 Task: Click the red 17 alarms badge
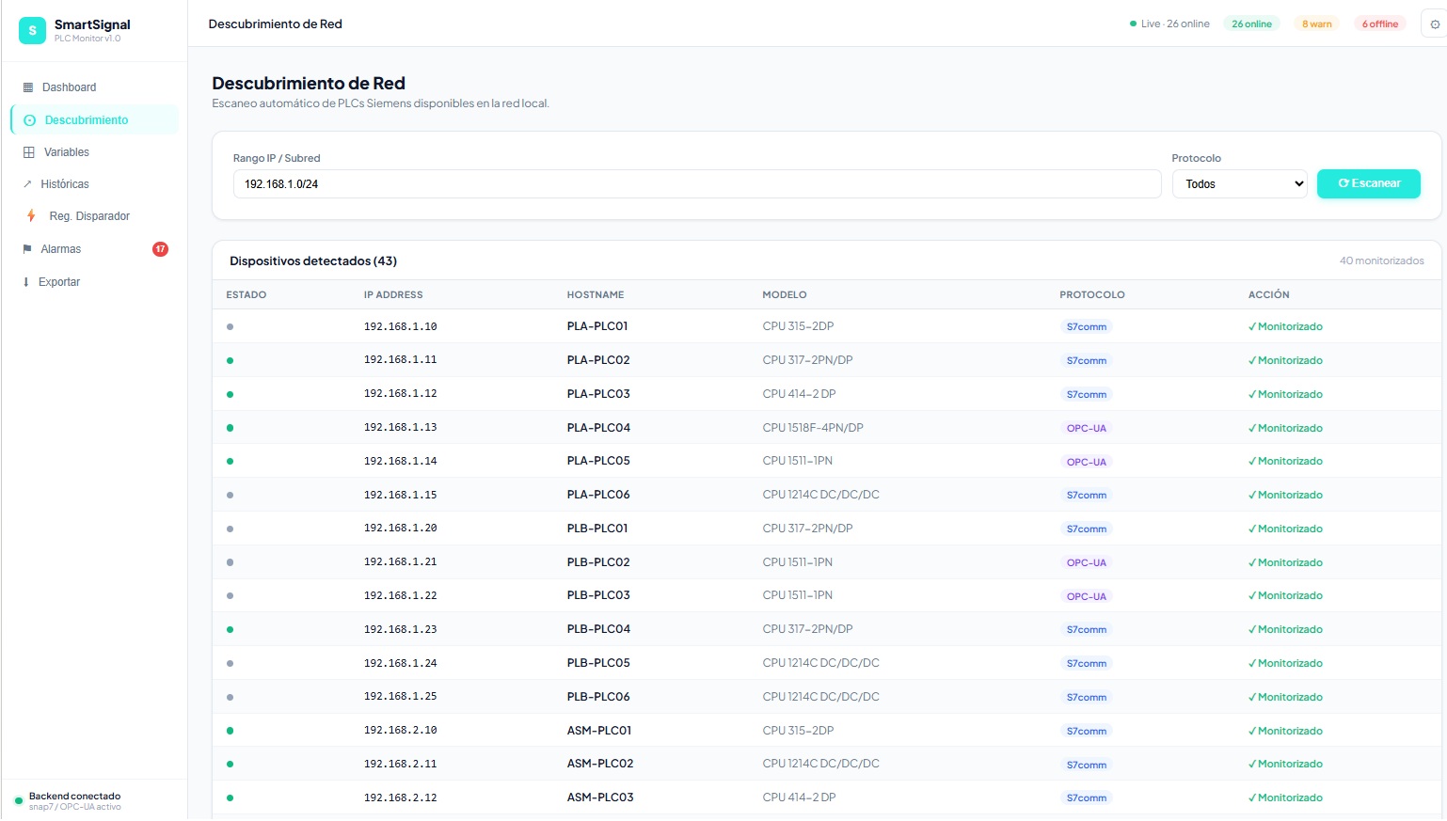160,249
